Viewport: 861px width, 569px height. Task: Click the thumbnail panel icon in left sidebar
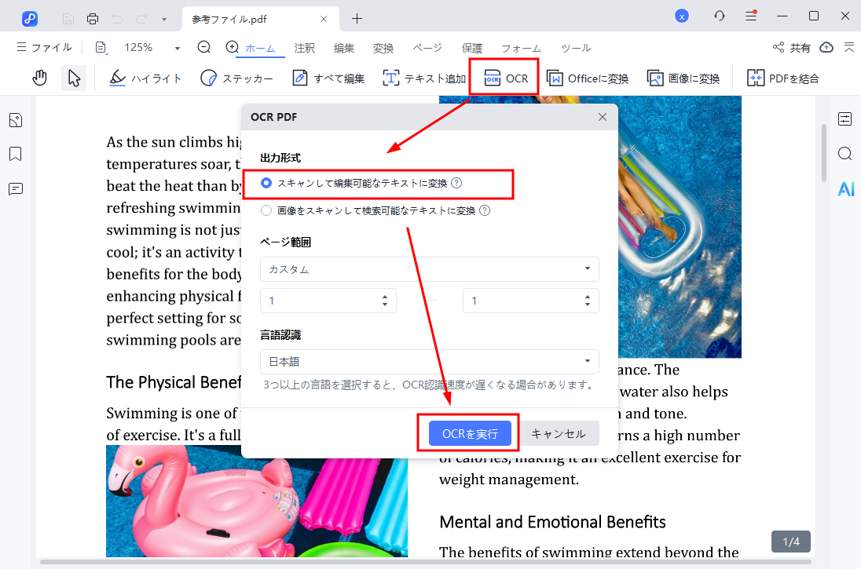pyautogui.click(x=16, y=119)
